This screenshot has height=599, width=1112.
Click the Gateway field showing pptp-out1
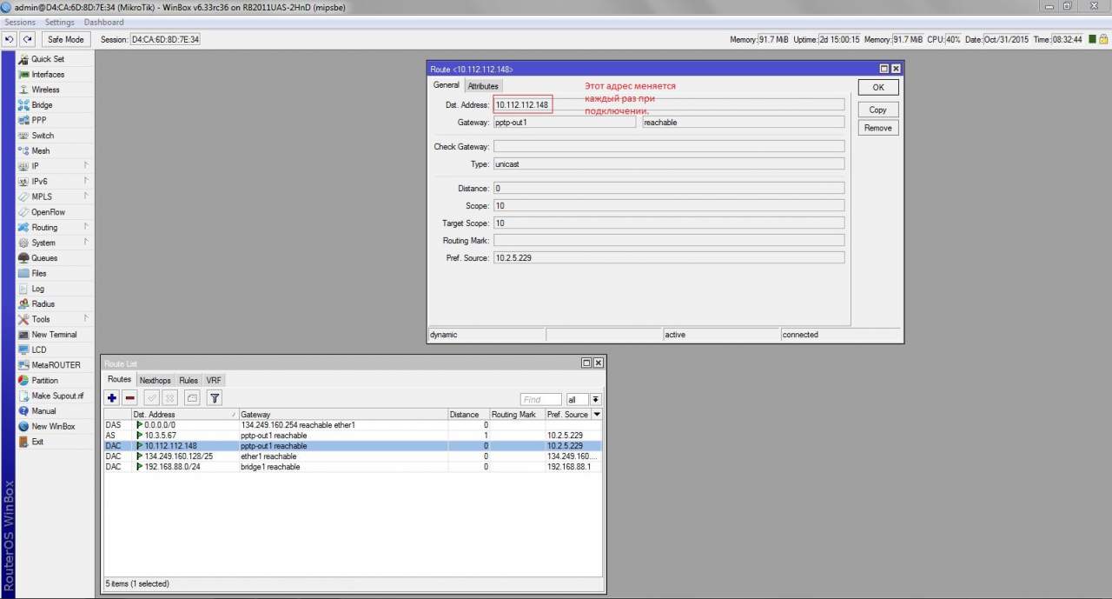coord(565,123)
